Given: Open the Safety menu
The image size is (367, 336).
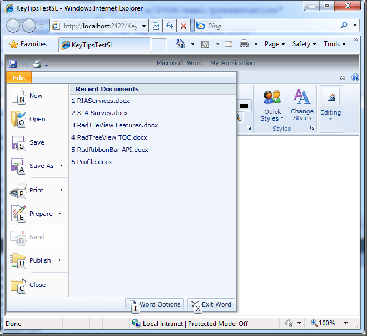Looking at the screenshot, I should [x=304, y=44].
